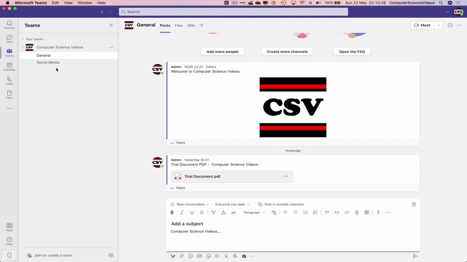Open Manage teams settings gear
This screenshot has width=467, height=262.
111,255
